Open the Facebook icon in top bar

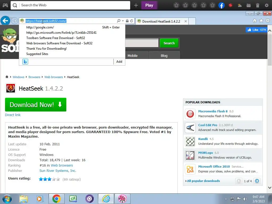pyautogui.click(x=221, y=5)
